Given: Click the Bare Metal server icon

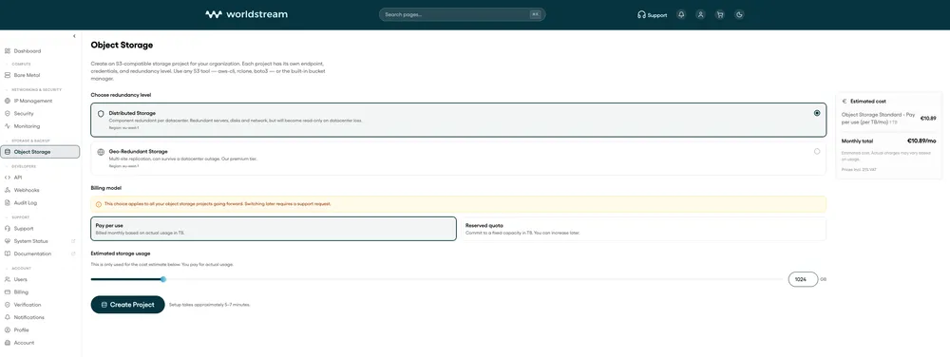Looking at the screenshot, I should pyautogui.click(x=8, y=75).
